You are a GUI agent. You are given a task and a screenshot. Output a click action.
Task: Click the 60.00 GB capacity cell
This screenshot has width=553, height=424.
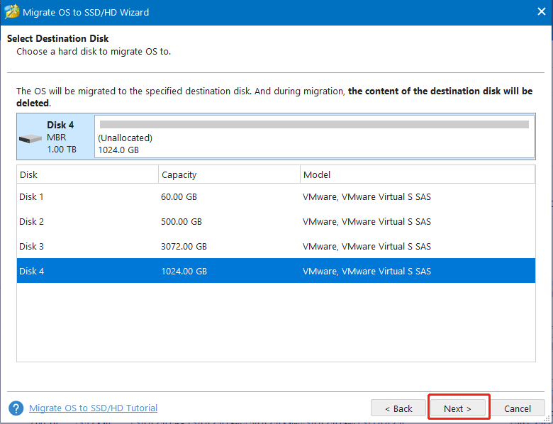[181, 197]
